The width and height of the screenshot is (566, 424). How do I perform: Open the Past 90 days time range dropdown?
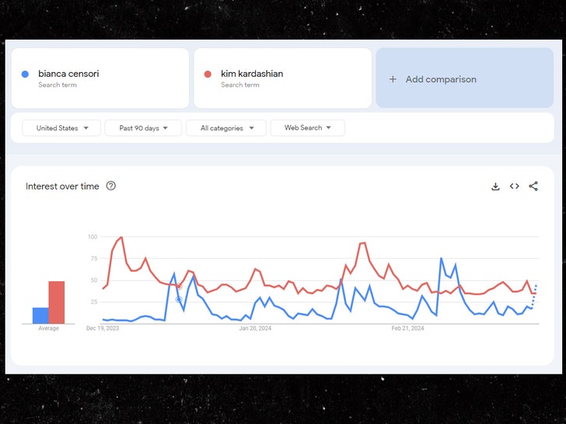143,128
